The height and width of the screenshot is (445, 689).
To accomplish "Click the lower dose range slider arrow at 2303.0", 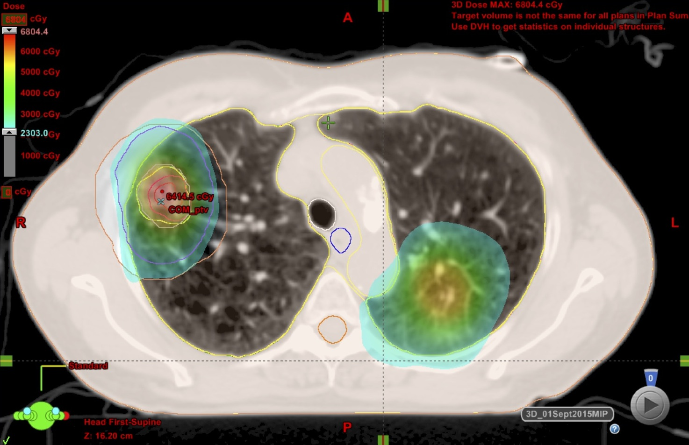I will [9, 132].
